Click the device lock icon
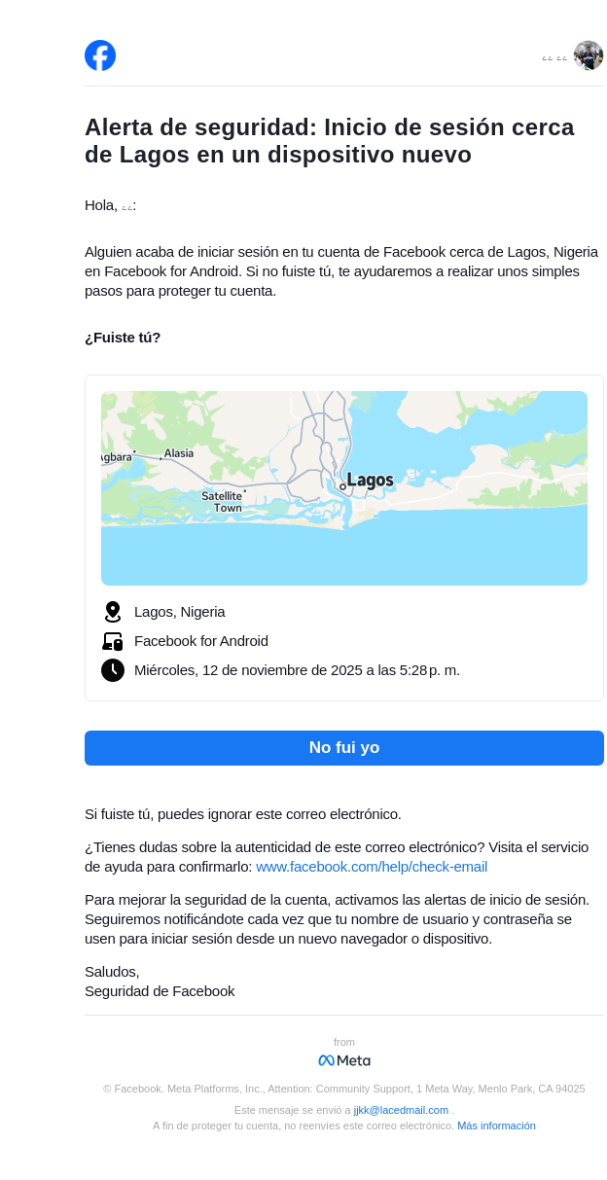Screen dimensions: 607x1180 (x=113, y=641)
